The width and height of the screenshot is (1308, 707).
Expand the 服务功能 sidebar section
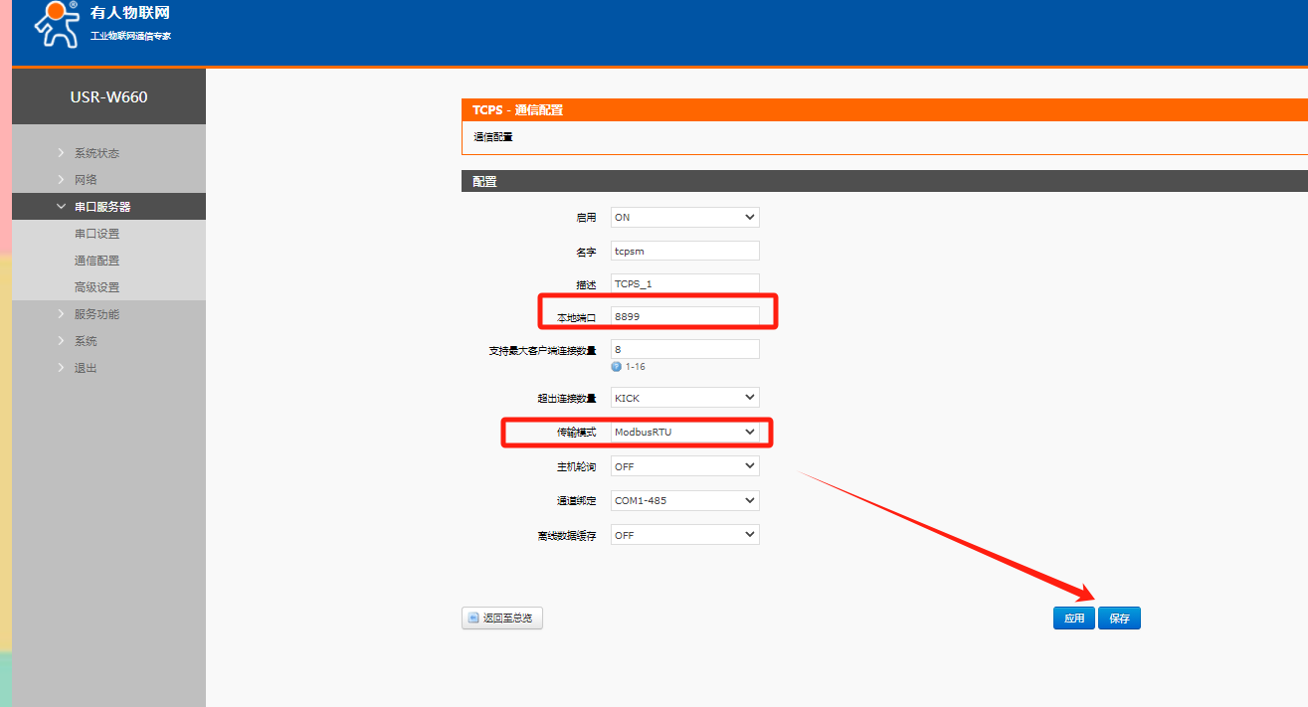(96, 314)
